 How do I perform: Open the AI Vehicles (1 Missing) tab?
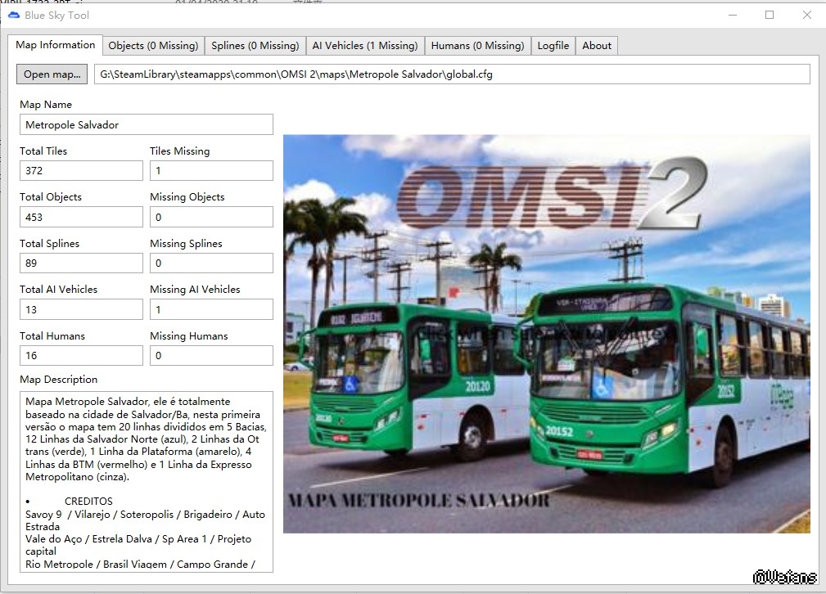[365, 46]
